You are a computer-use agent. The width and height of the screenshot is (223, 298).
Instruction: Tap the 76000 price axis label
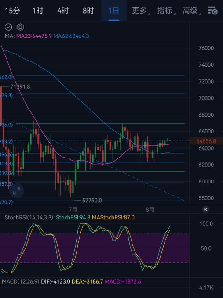206,48
